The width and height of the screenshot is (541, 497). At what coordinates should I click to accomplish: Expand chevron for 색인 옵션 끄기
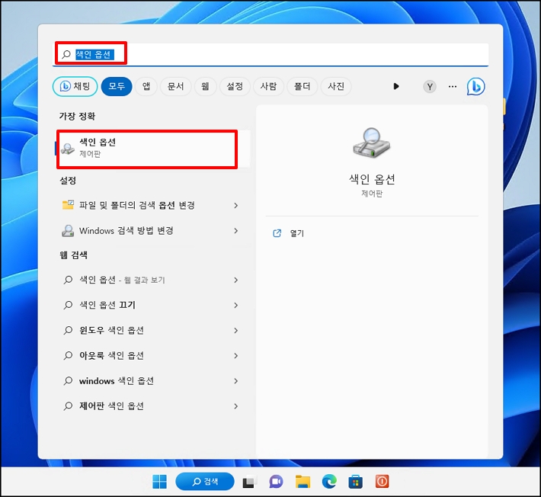pos(236,305)
